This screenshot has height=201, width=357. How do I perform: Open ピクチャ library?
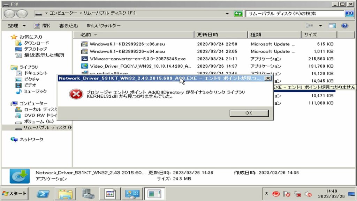(x=32, y=79)
